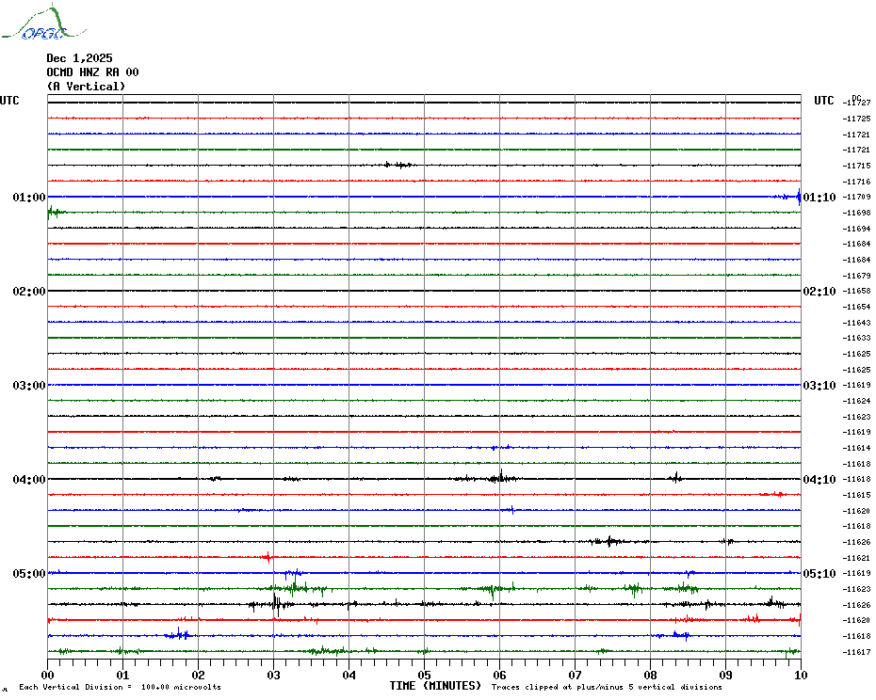Screen dimensions: 876x700
Task: Click the Each Vertical Division footer note
Action: point(120,687)
